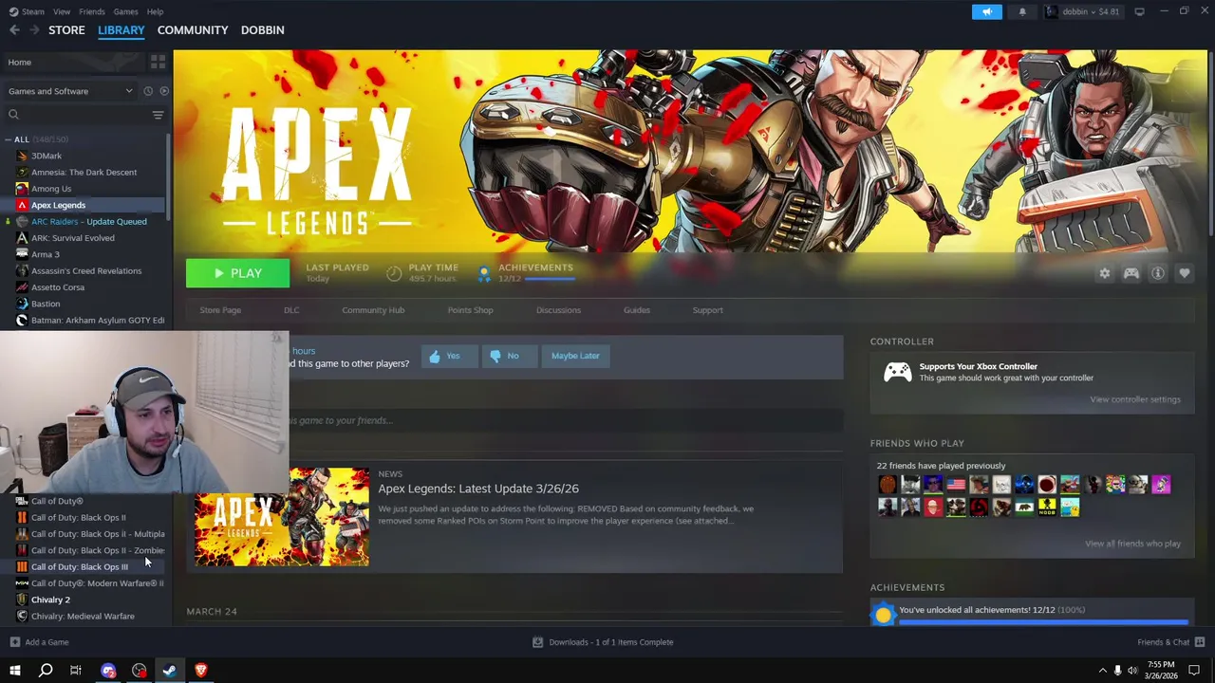Screen dimensions: 1215x683
Task: Go to the COMMUNITY tab
Action: tap(193, 30)
